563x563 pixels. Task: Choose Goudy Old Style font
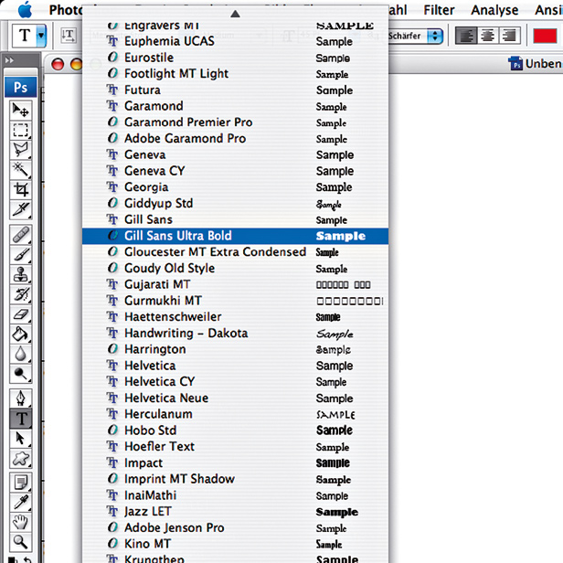click(x=235, y=268)
